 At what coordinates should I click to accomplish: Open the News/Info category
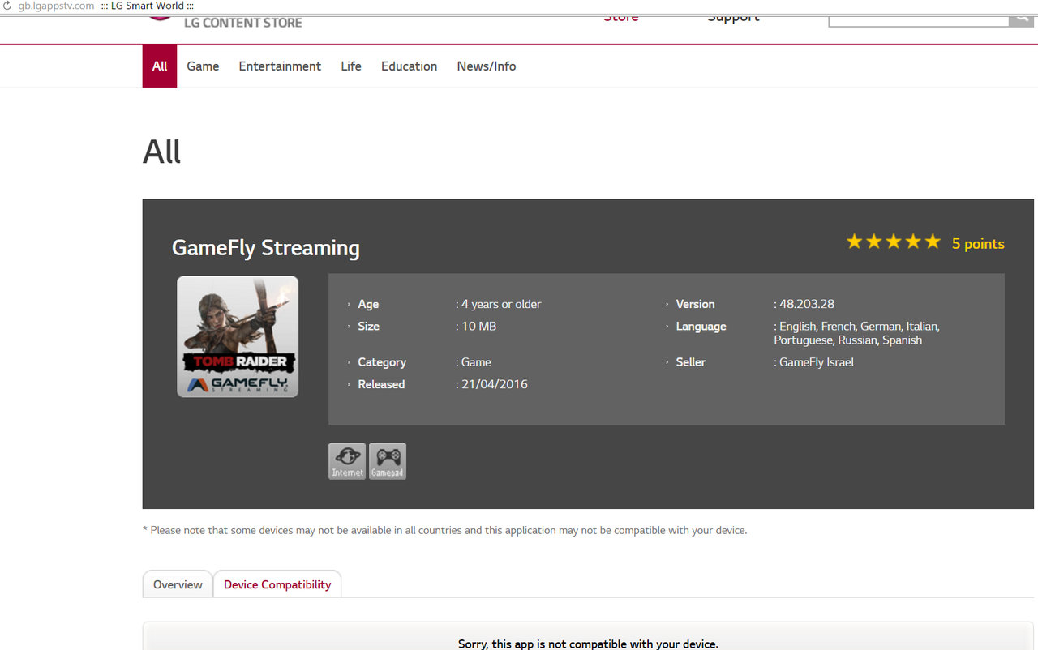487,66
